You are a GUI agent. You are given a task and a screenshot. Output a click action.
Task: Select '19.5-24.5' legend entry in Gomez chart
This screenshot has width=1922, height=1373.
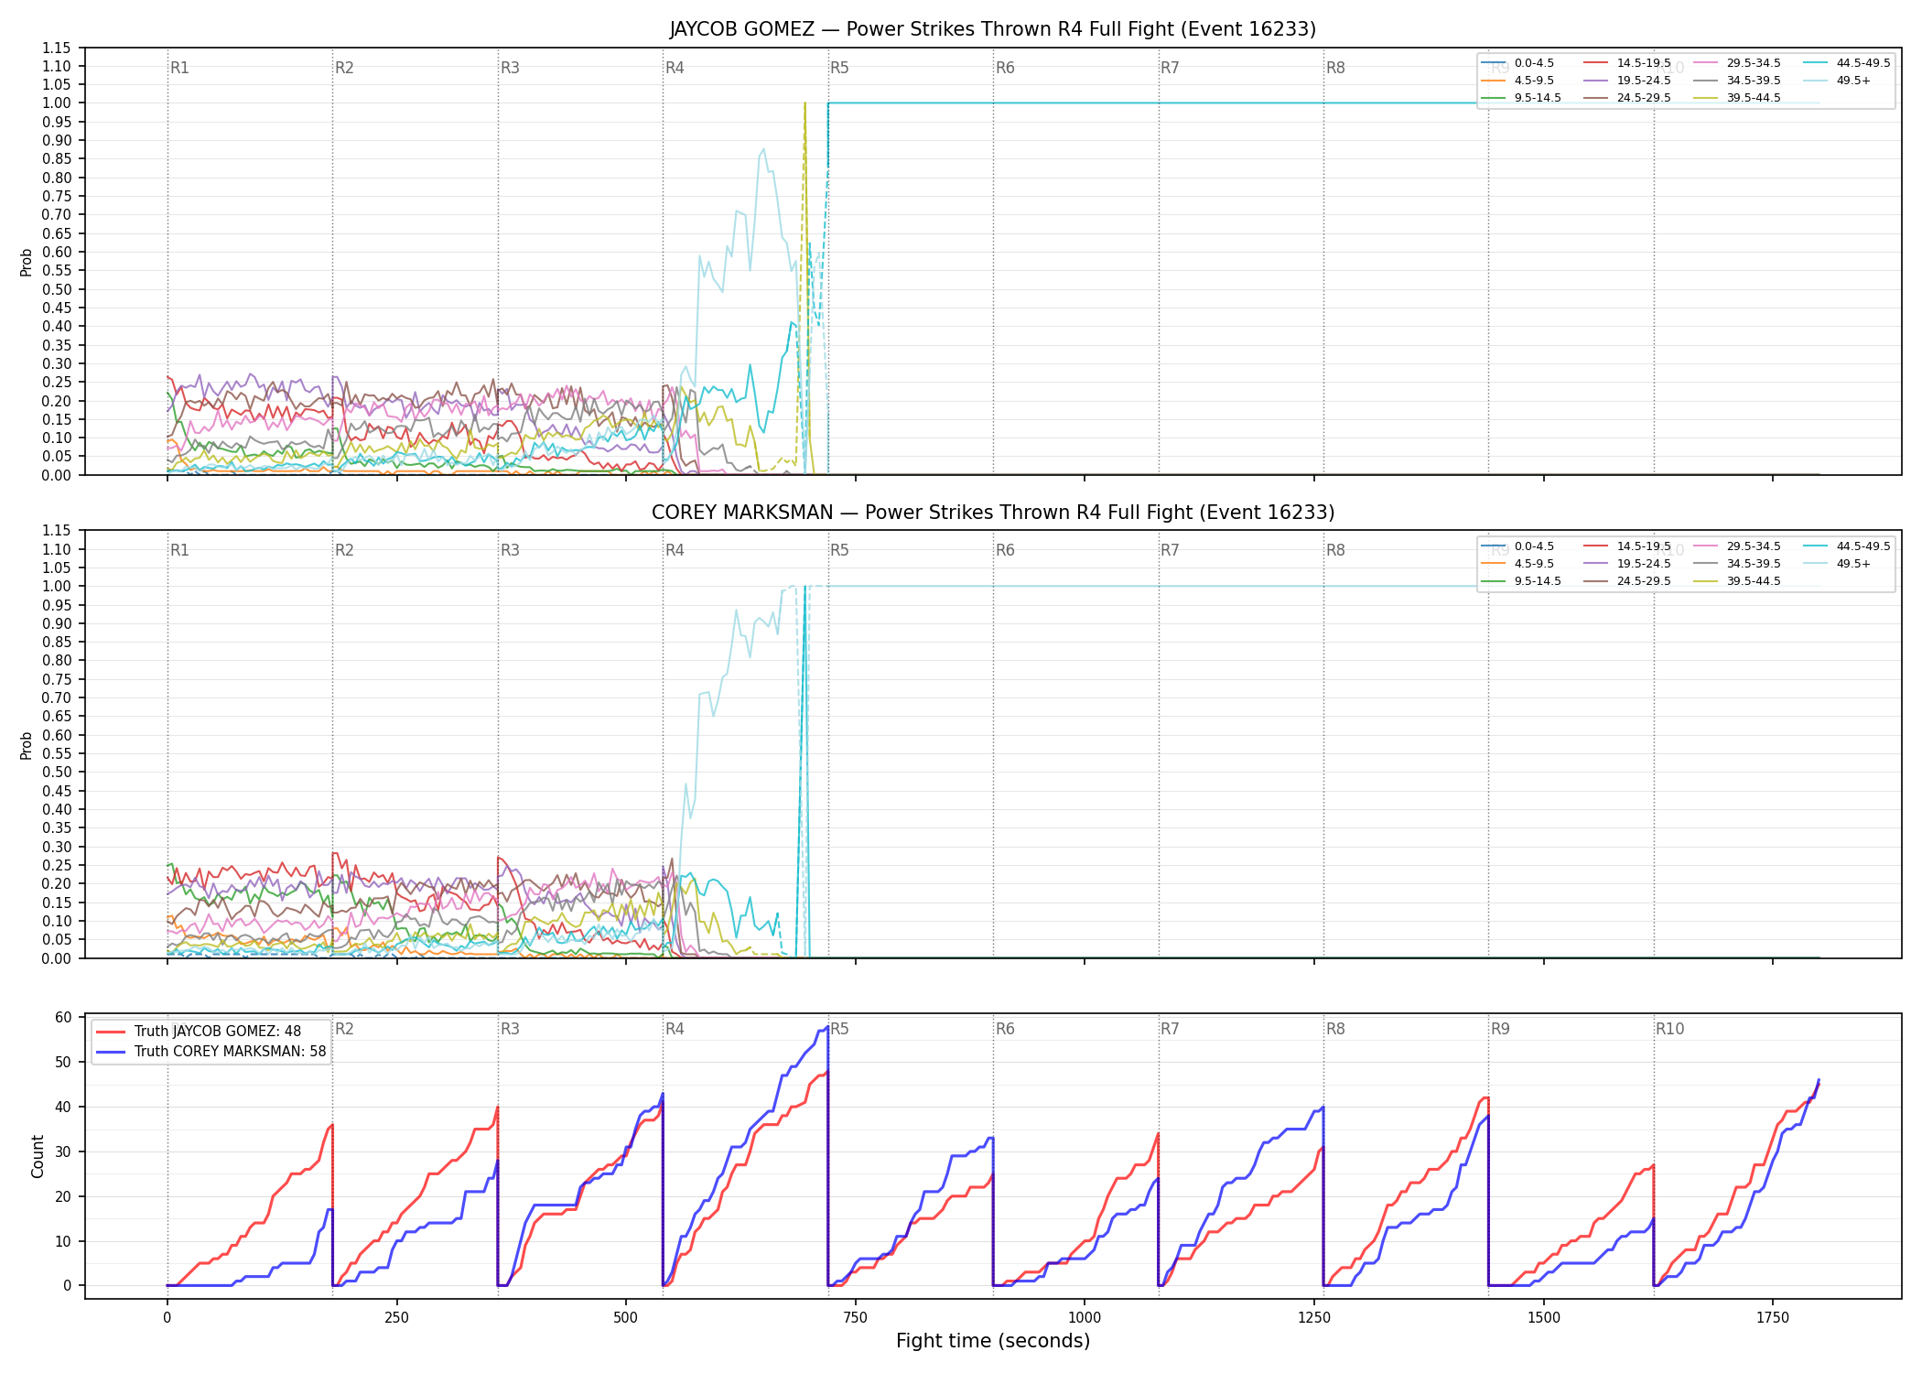1627,81
